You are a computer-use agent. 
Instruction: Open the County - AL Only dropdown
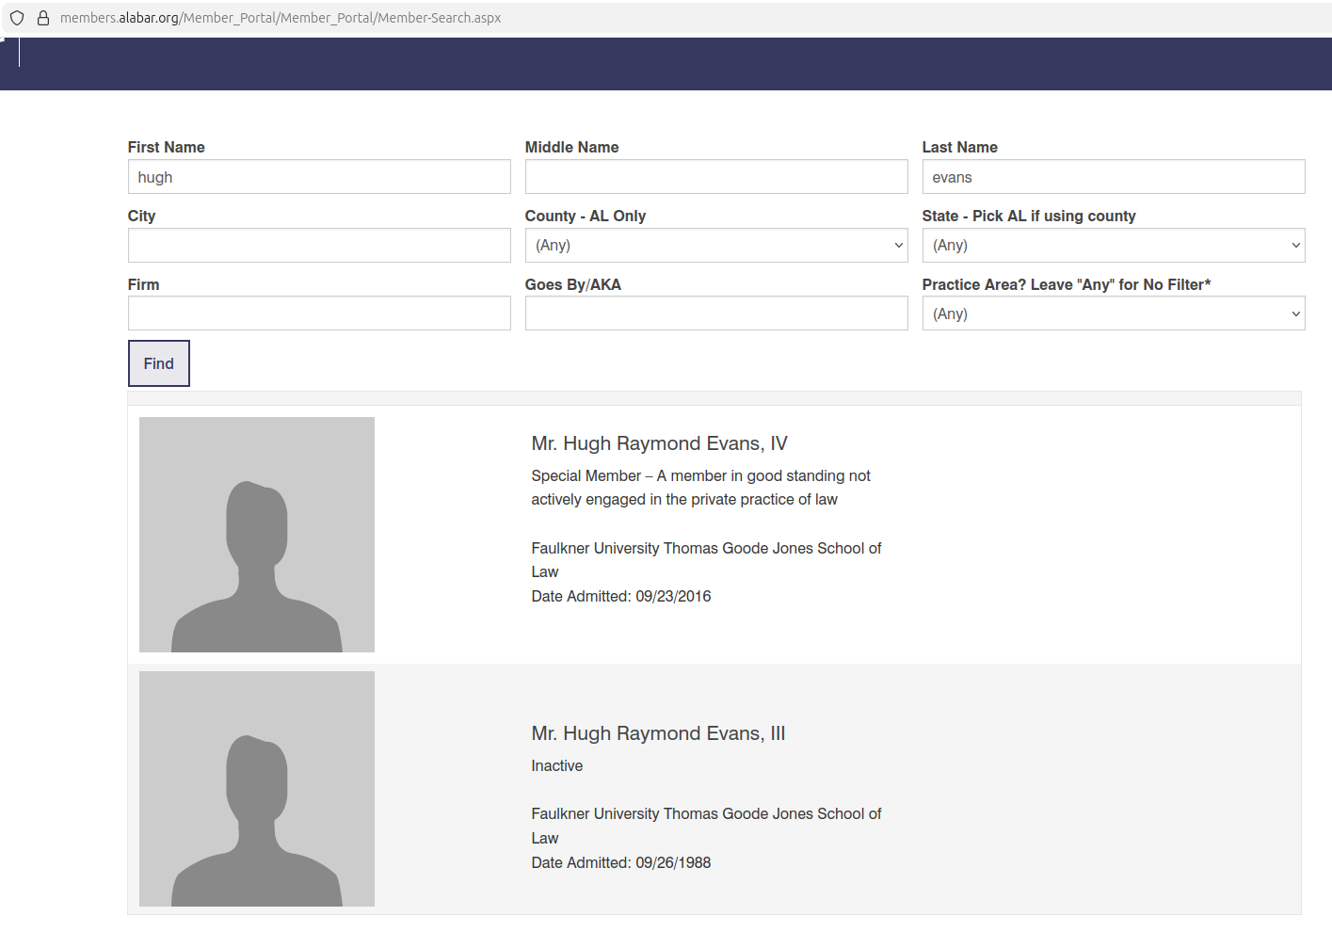coord(715,246)
